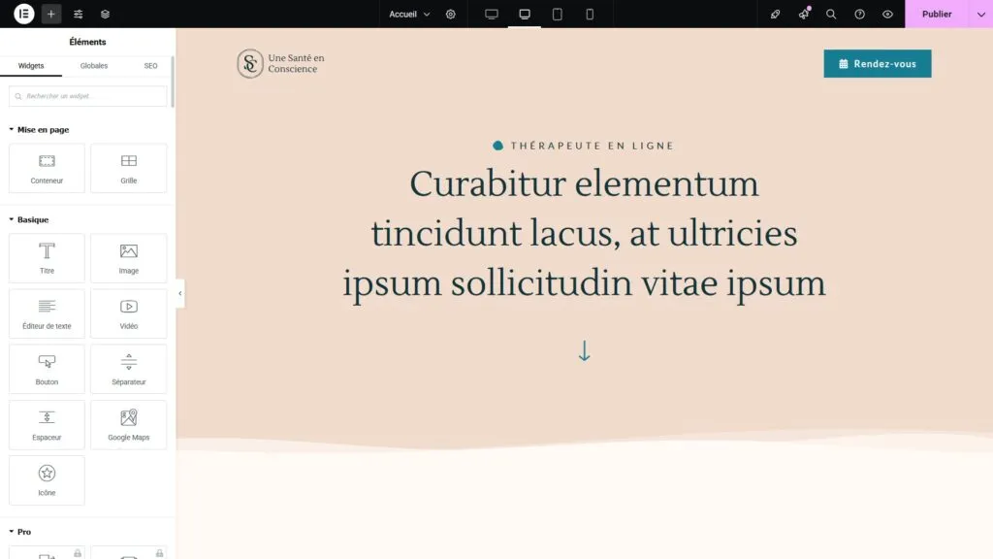Pick the Vidéo widget
The image size is (993, 559).
[x=128, y=312]
